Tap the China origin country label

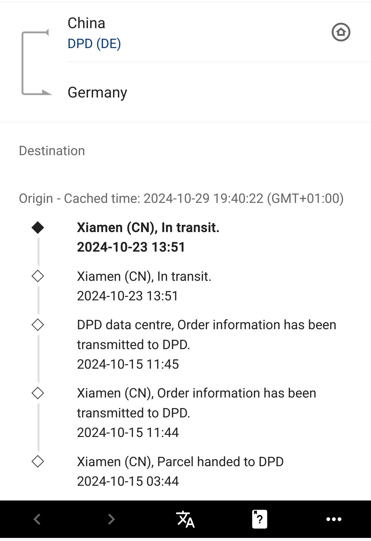click(86, 23)
